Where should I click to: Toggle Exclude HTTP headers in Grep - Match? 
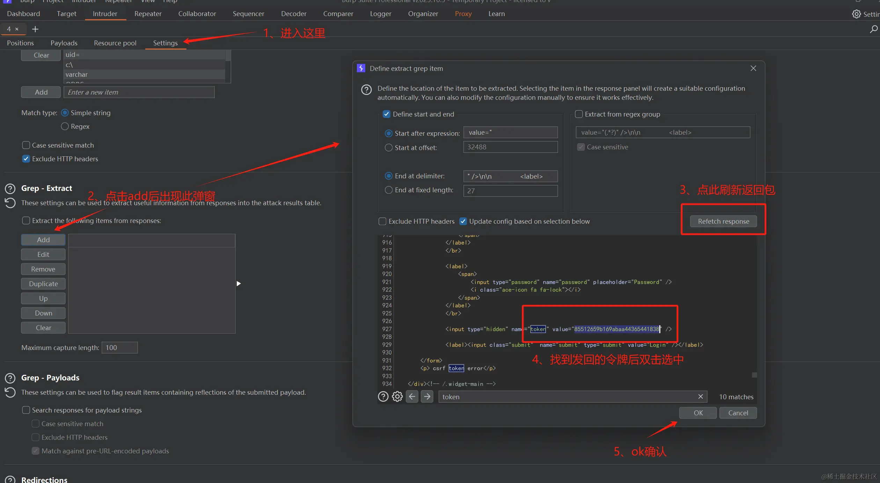[x=26, y=159]
